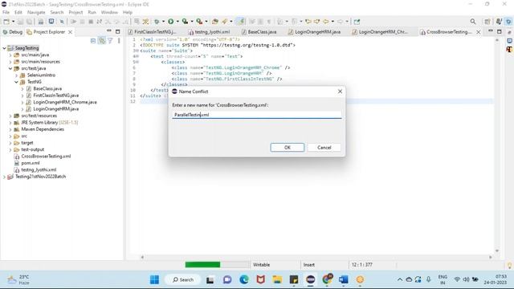Click the Pin Editor toolbar icon

click(357, 22)
